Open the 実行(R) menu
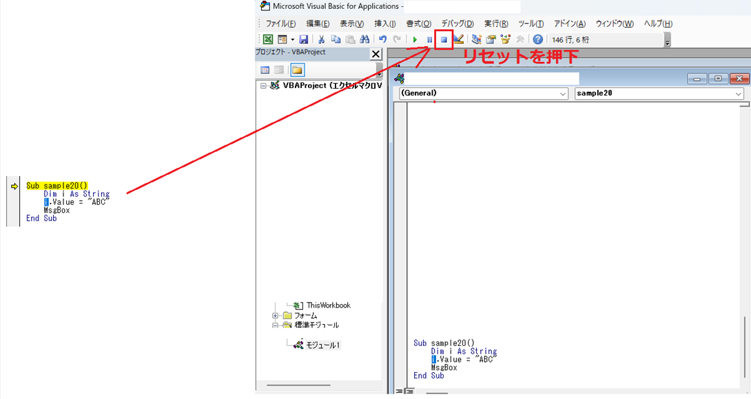The height and width of the screenshot is (399, 751). tap(495, 23)
